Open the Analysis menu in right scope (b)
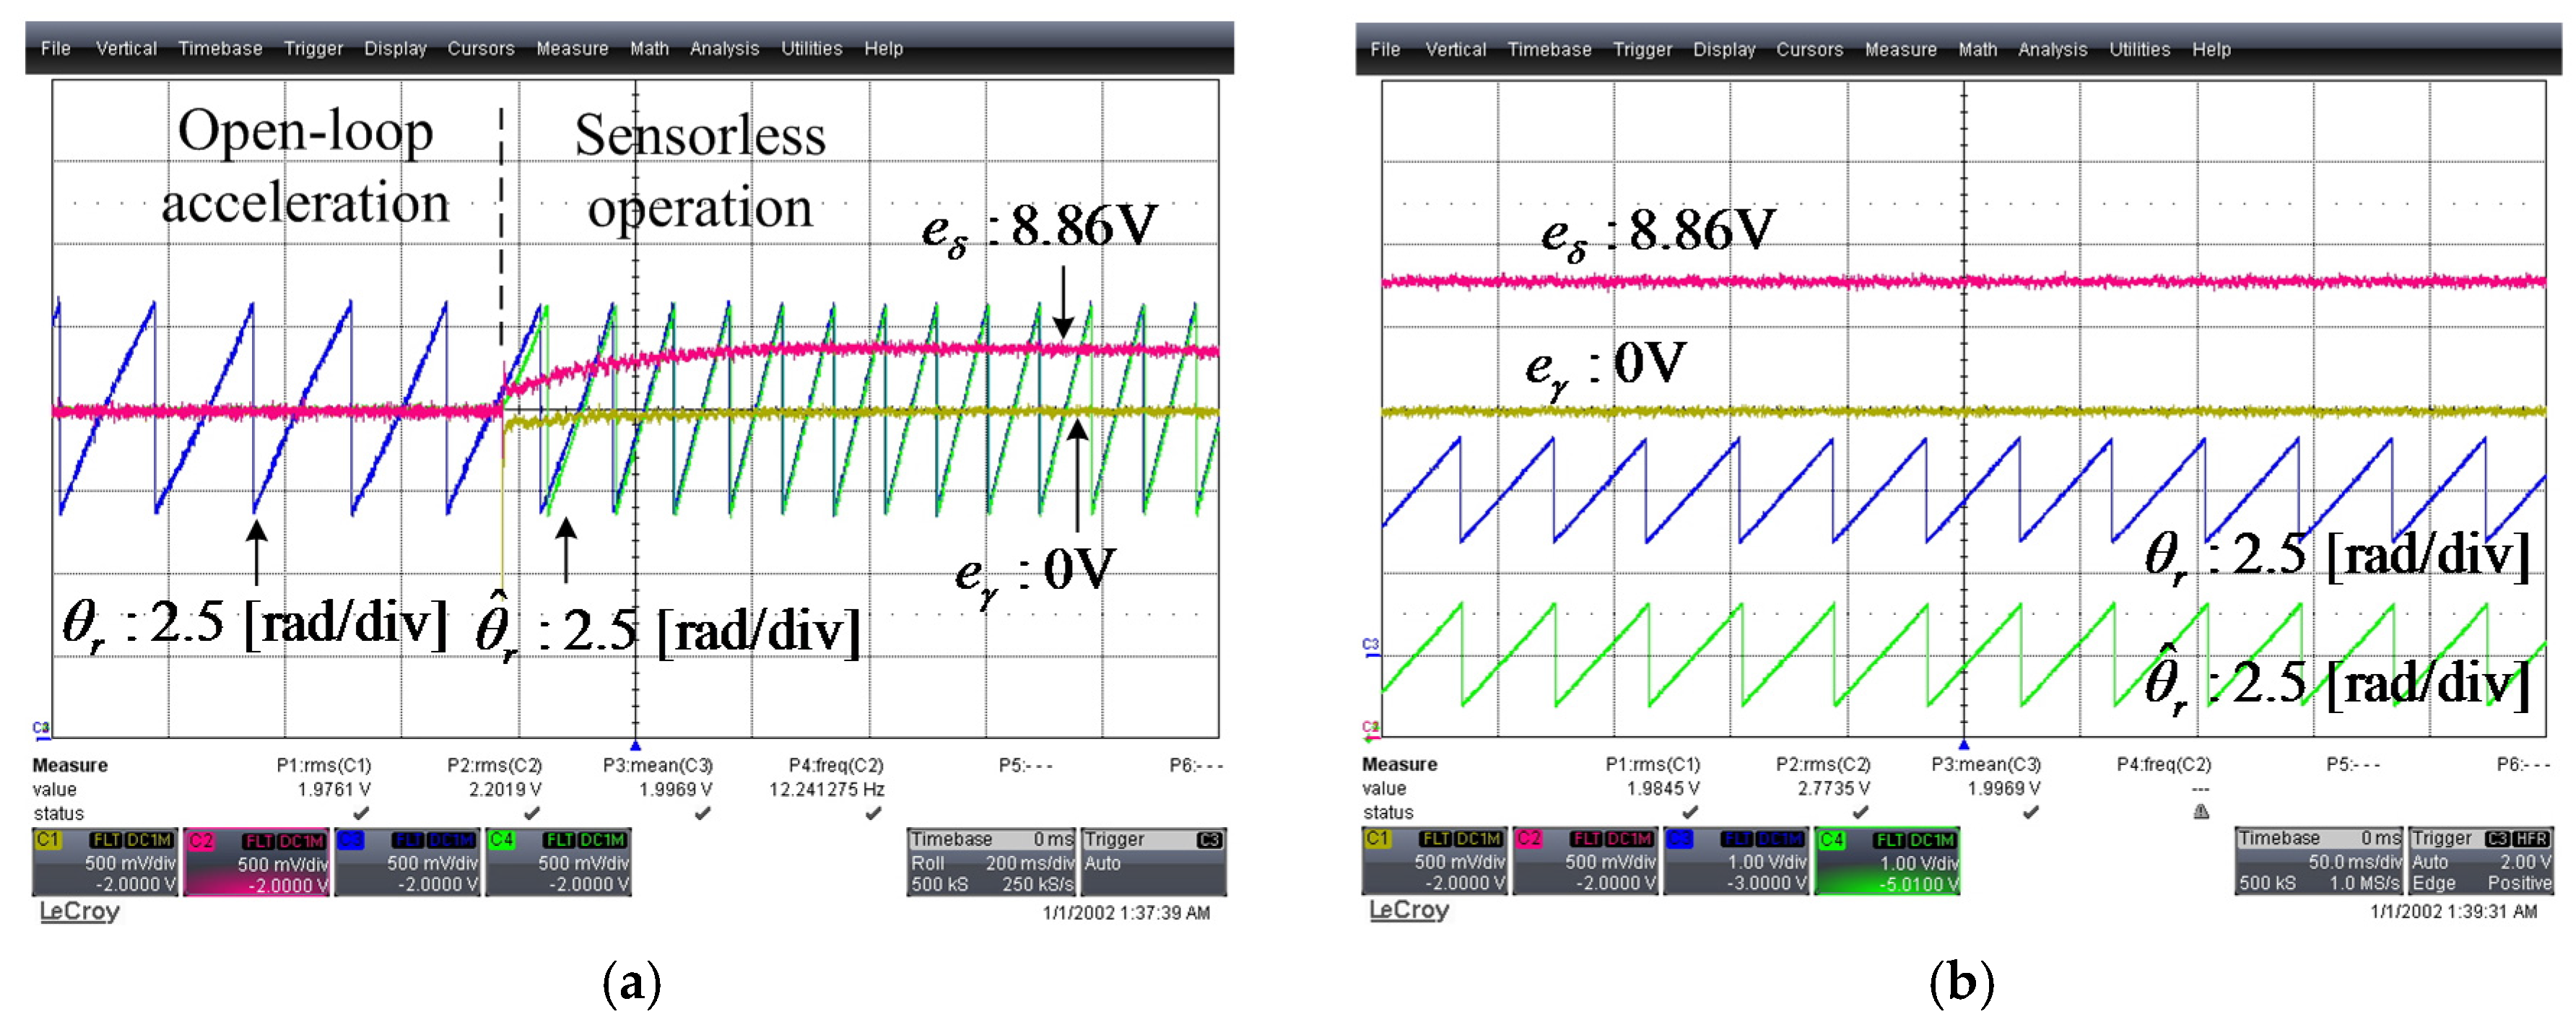 click(2052, 49)
